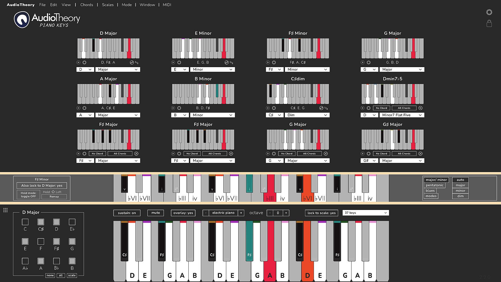Open the F# root note dropdown for F# Minor
The width and height of the screenshot is (501, 282).
[x=275, y=69]
